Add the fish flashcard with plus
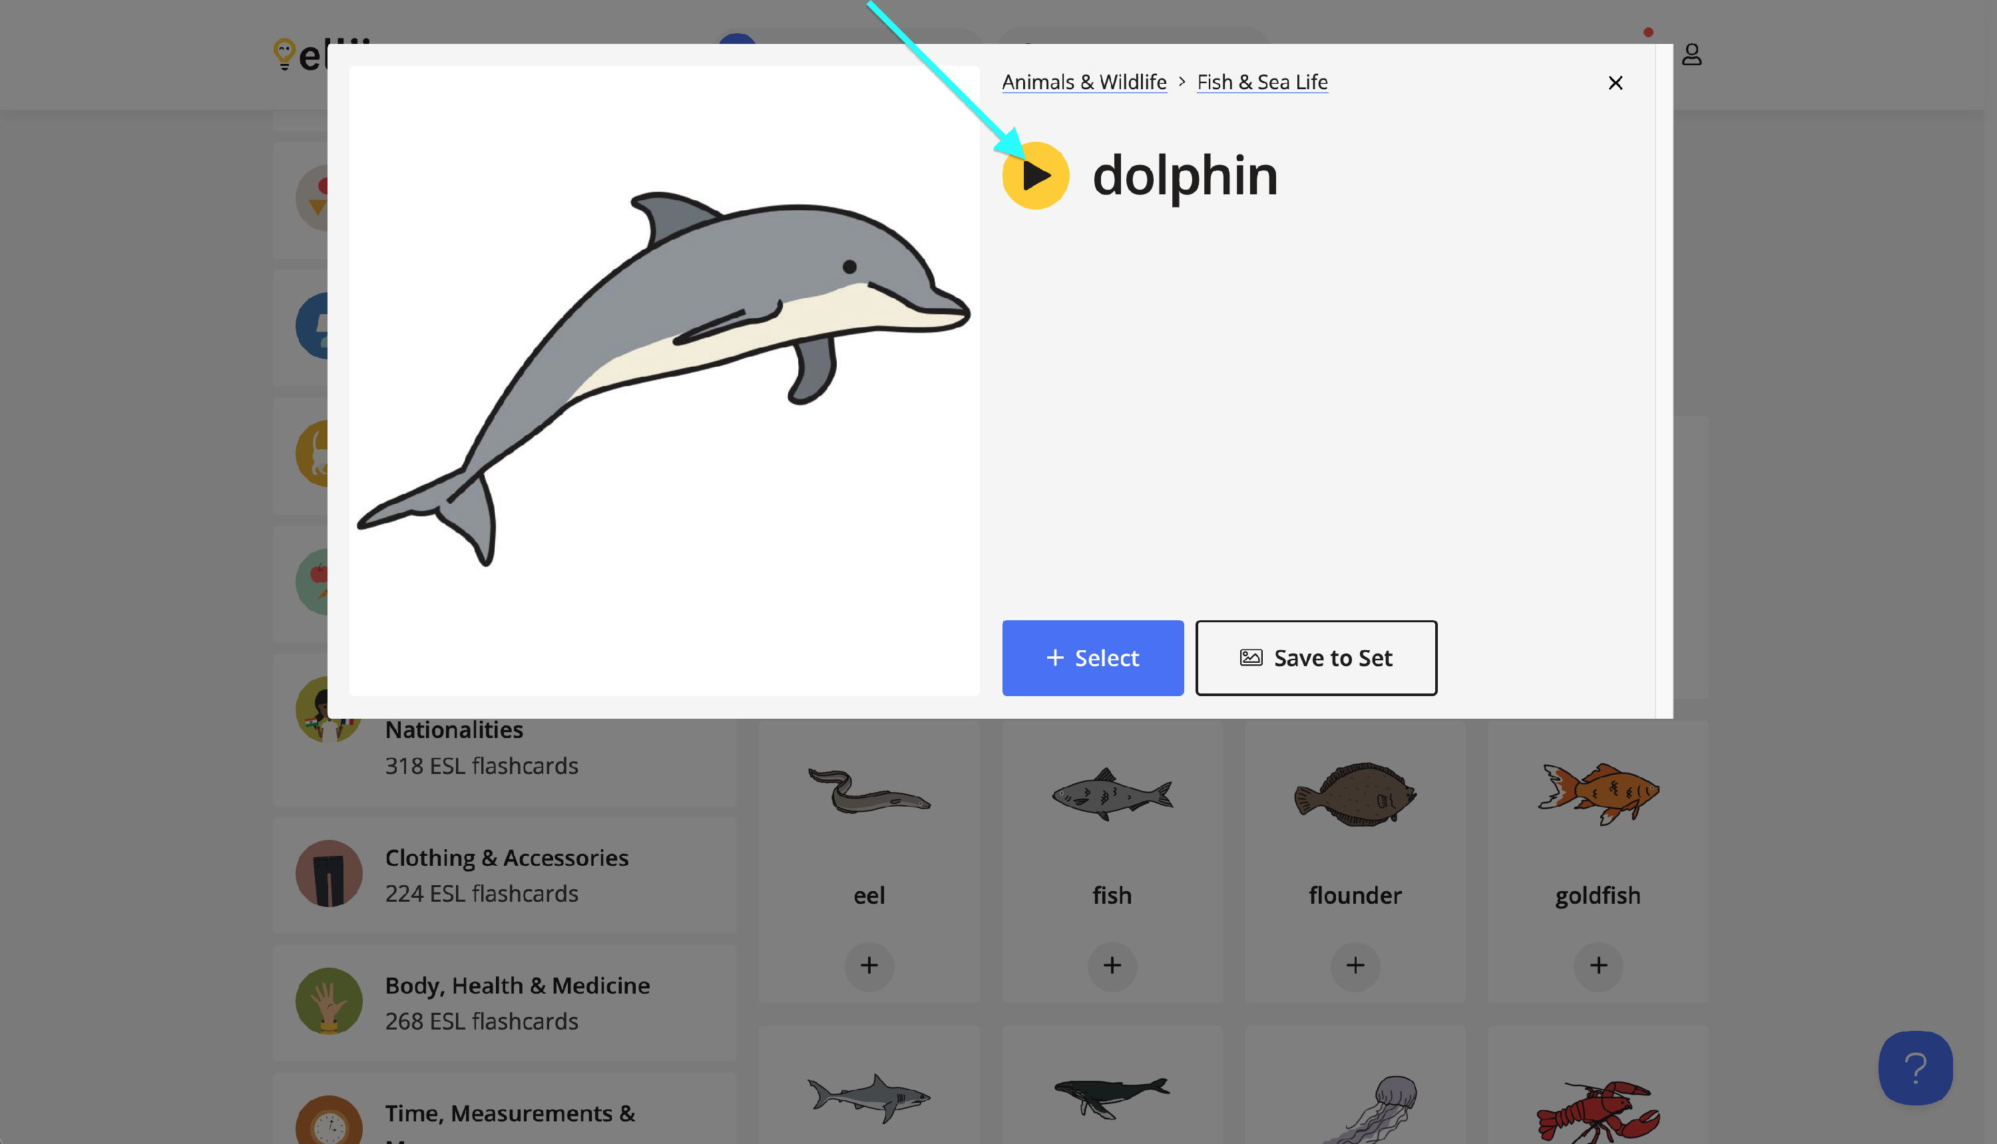 pos(1111,965)
